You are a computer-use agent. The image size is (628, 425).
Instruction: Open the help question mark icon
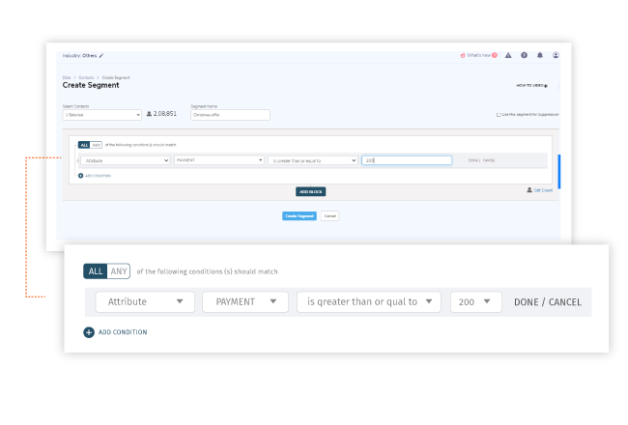tap(524, 55)
